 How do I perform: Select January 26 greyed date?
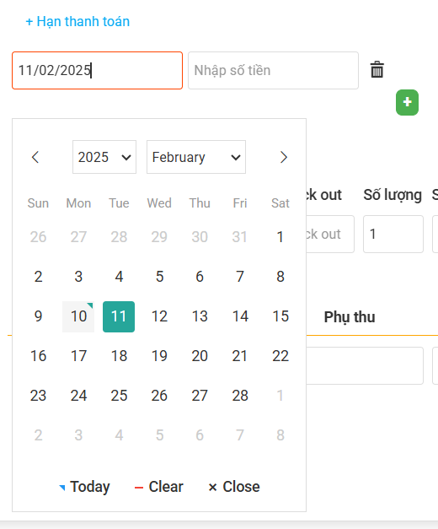[38, 237]
